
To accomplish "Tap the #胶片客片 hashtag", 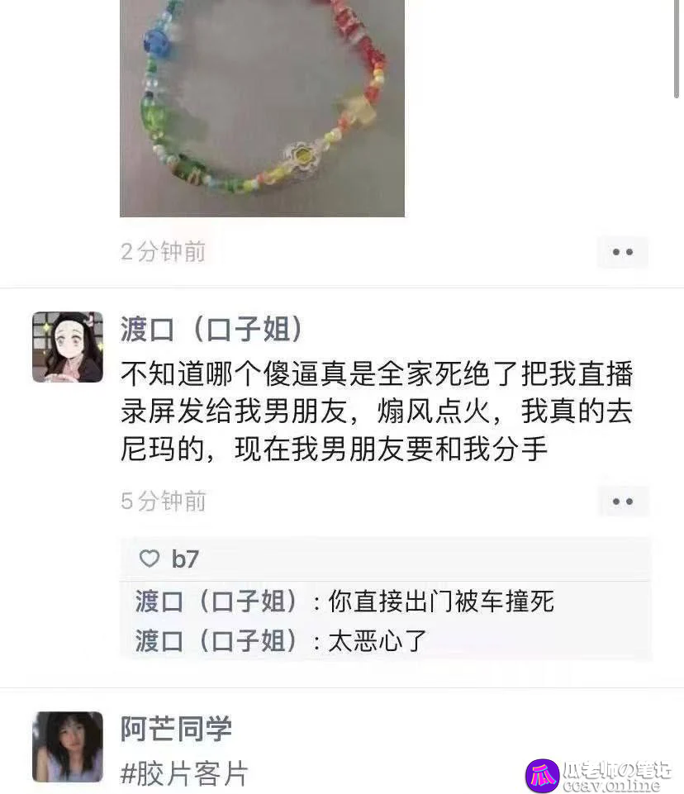I will point(184,773).
